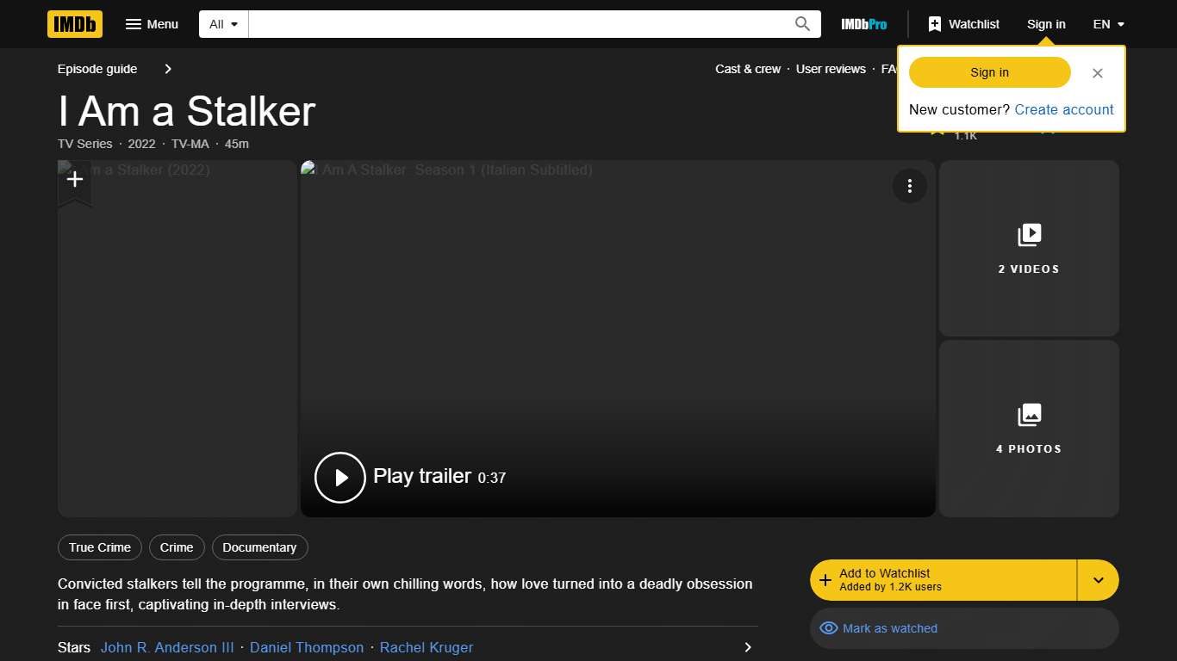Click Create account link
Screen dimensions: 1177x661
(1063, 109)
